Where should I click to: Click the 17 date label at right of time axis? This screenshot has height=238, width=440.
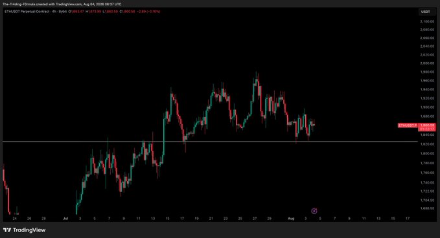point(408,219)
